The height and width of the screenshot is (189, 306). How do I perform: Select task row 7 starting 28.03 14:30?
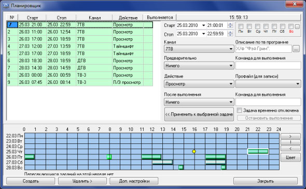(80, 68)
